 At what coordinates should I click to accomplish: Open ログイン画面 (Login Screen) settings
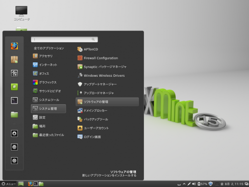107,137
